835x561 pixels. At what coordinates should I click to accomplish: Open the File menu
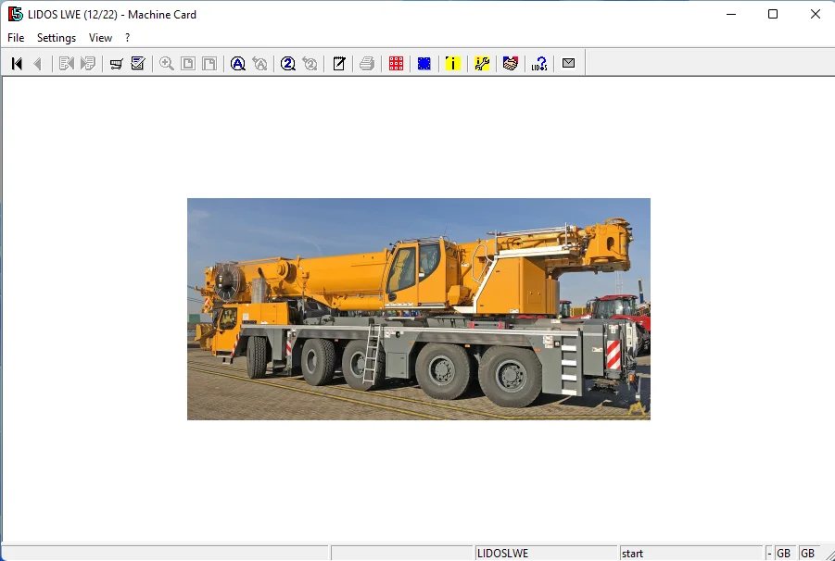[15, 38]
